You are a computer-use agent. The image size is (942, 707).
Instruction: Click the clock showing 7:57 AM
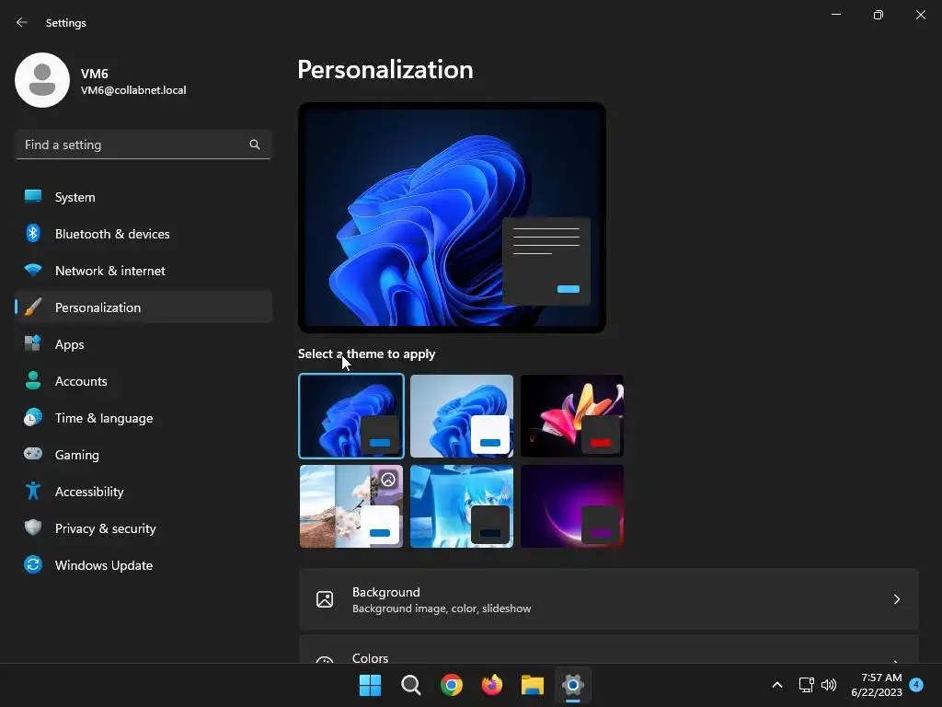(881, 678)
